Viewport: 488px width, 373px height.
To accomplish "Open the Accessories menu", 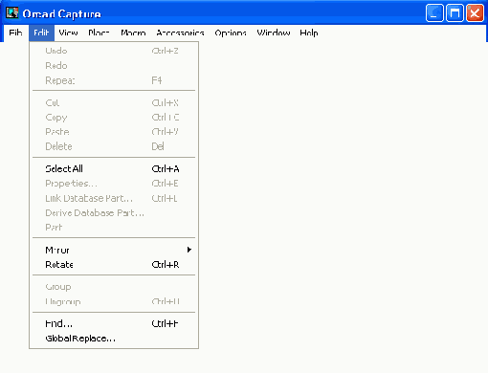I will (x=180, y=33).
